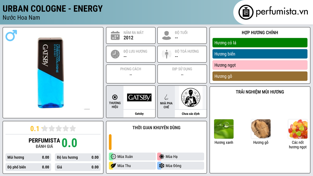This screenshot has width=313, height=176.
Task: Click the male gender symbol icon
Action: tap(11, 35)
